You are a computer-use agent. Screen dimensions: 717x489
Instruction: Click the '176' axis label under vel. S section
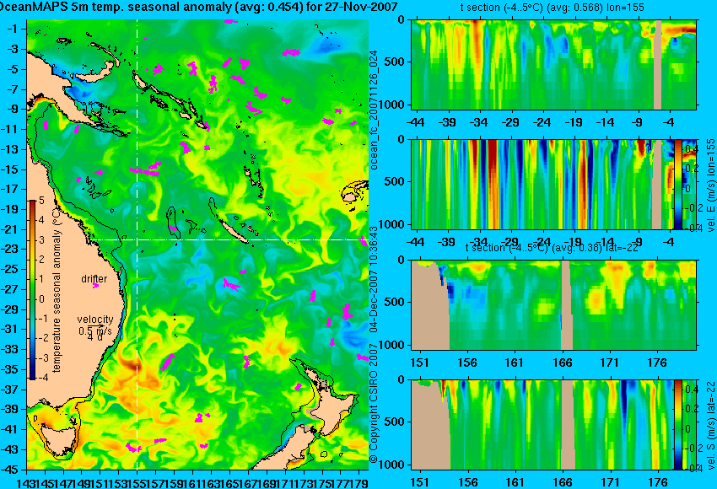(x=657, y=482)
